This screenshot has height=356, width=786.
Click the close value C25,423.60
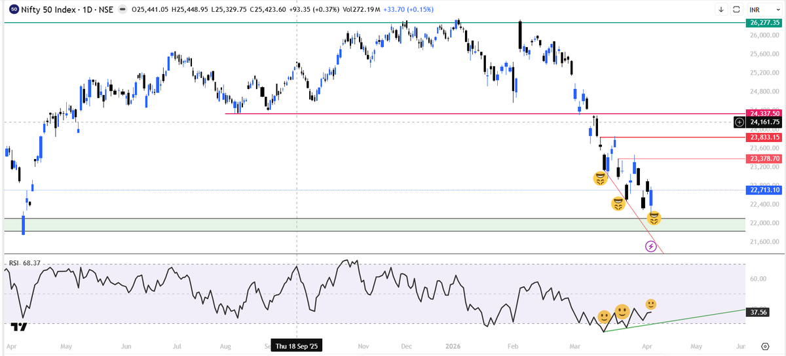click(x=267, y=10)
